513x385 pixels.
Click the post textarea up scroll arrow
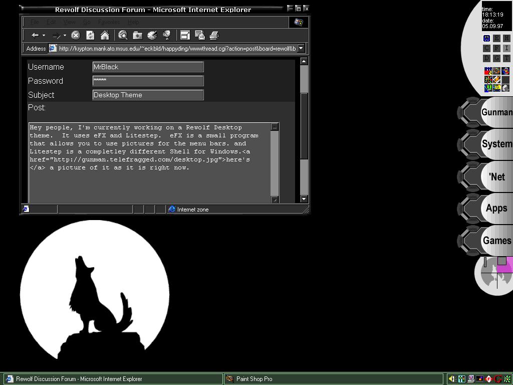pyautogui.click(x=275, y=127)
